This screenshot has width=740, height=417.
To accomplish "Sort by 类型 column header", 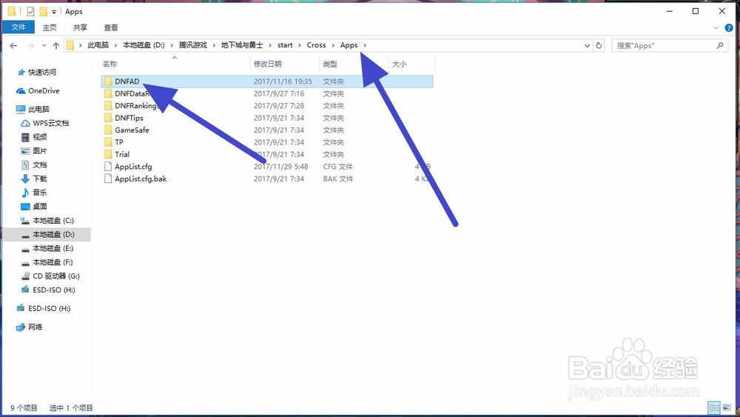I will 330,64.
